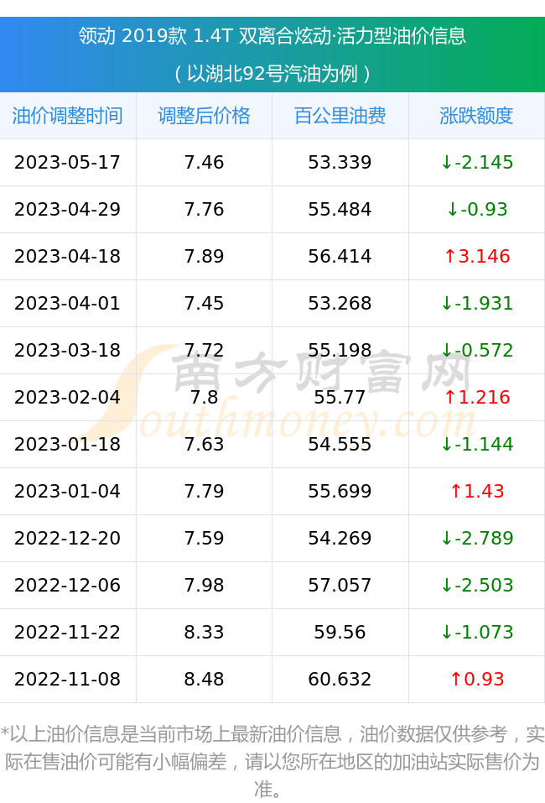
Task: Click the price value 7.89
Action: [205, 256]
